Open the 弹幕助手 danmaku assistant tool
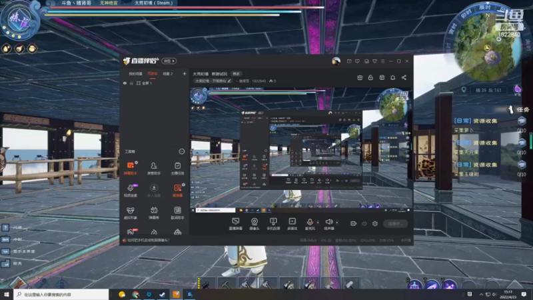The image size is (533, 300). click(x=130, y=169)
